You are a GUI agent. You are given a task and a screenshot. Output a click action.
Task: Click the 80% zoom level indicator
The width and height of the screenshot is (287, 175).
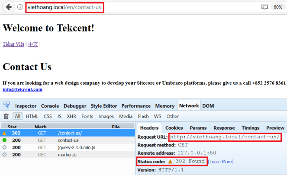point(277,7)
